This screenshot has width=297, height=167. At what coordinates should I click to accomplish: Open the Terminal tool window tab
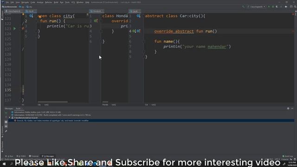(34, 156)
